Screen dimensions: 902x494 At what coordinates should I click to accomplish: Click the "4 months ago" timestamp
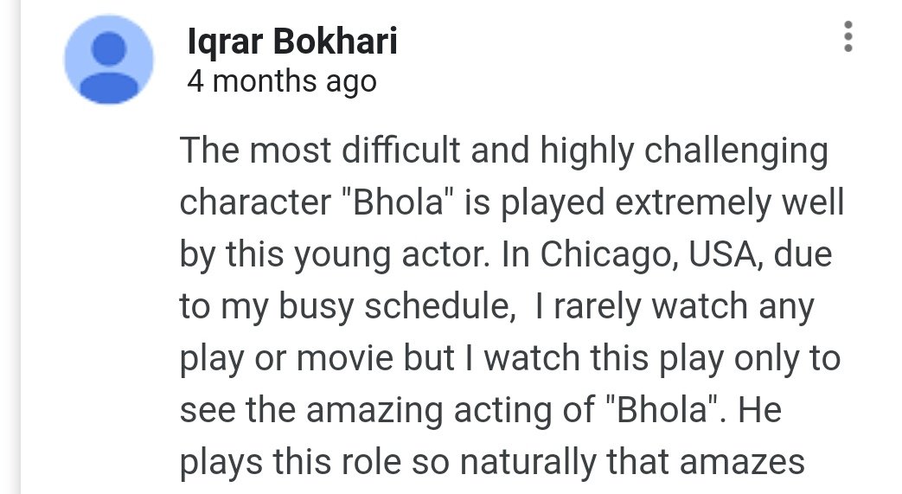point(282,82)
